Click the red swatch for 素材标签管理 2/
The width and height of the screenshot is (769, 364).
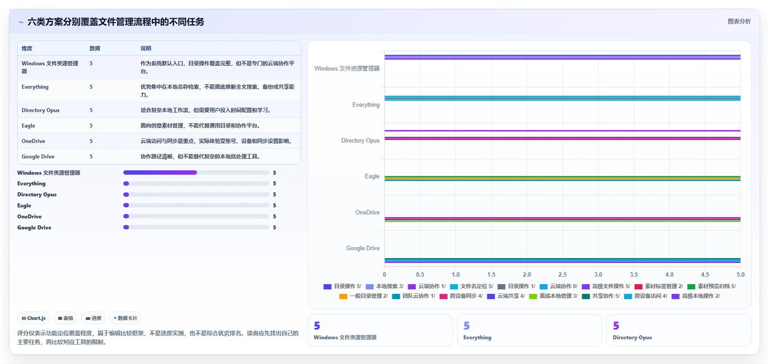tap(638, 287)
